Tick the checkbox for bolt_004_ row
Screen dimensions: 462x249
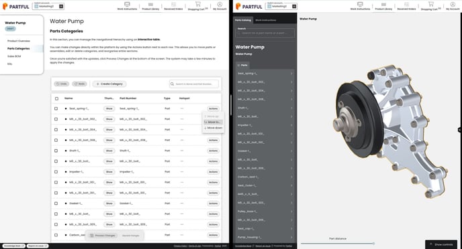(x=56, y=129)
